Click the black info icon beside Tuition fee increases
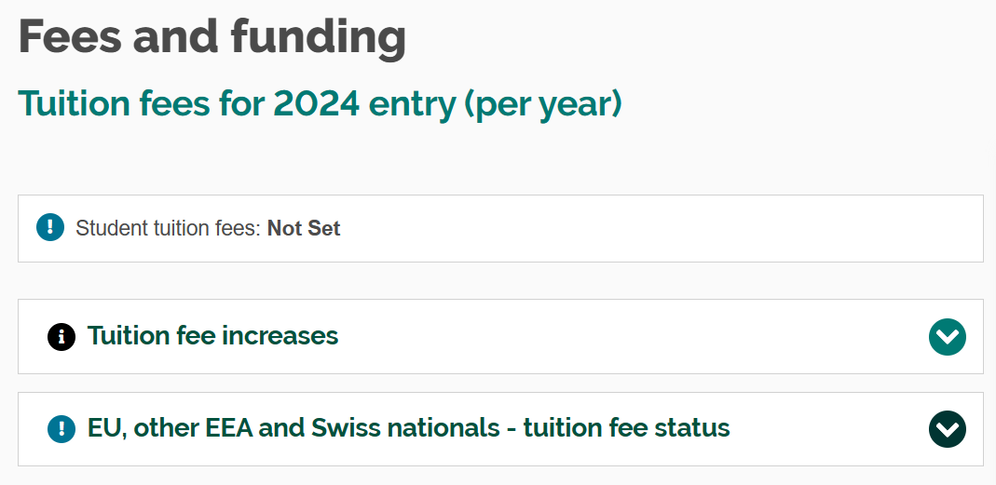996x485 pixels. [x=61, y=336]
